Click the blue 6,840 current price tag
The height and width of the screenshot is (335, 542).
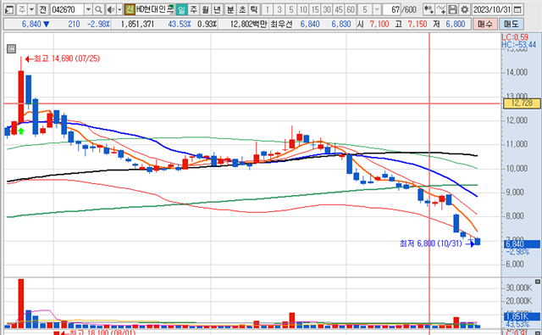click(x=522, y=244)
